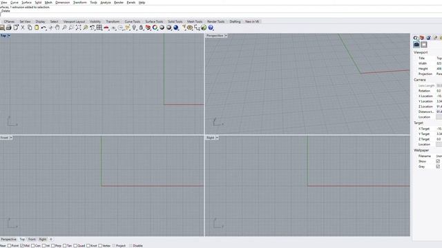Switch to the Viewport Layout toolbar tab
This screenshot has height=248, width=442.
click(x=74, y=21)
